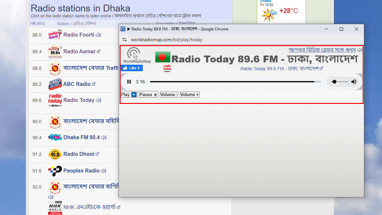The width and height of the screenshot is (382, 215).
Task: Adjust the player volume slider
Action: pos(340,82)
